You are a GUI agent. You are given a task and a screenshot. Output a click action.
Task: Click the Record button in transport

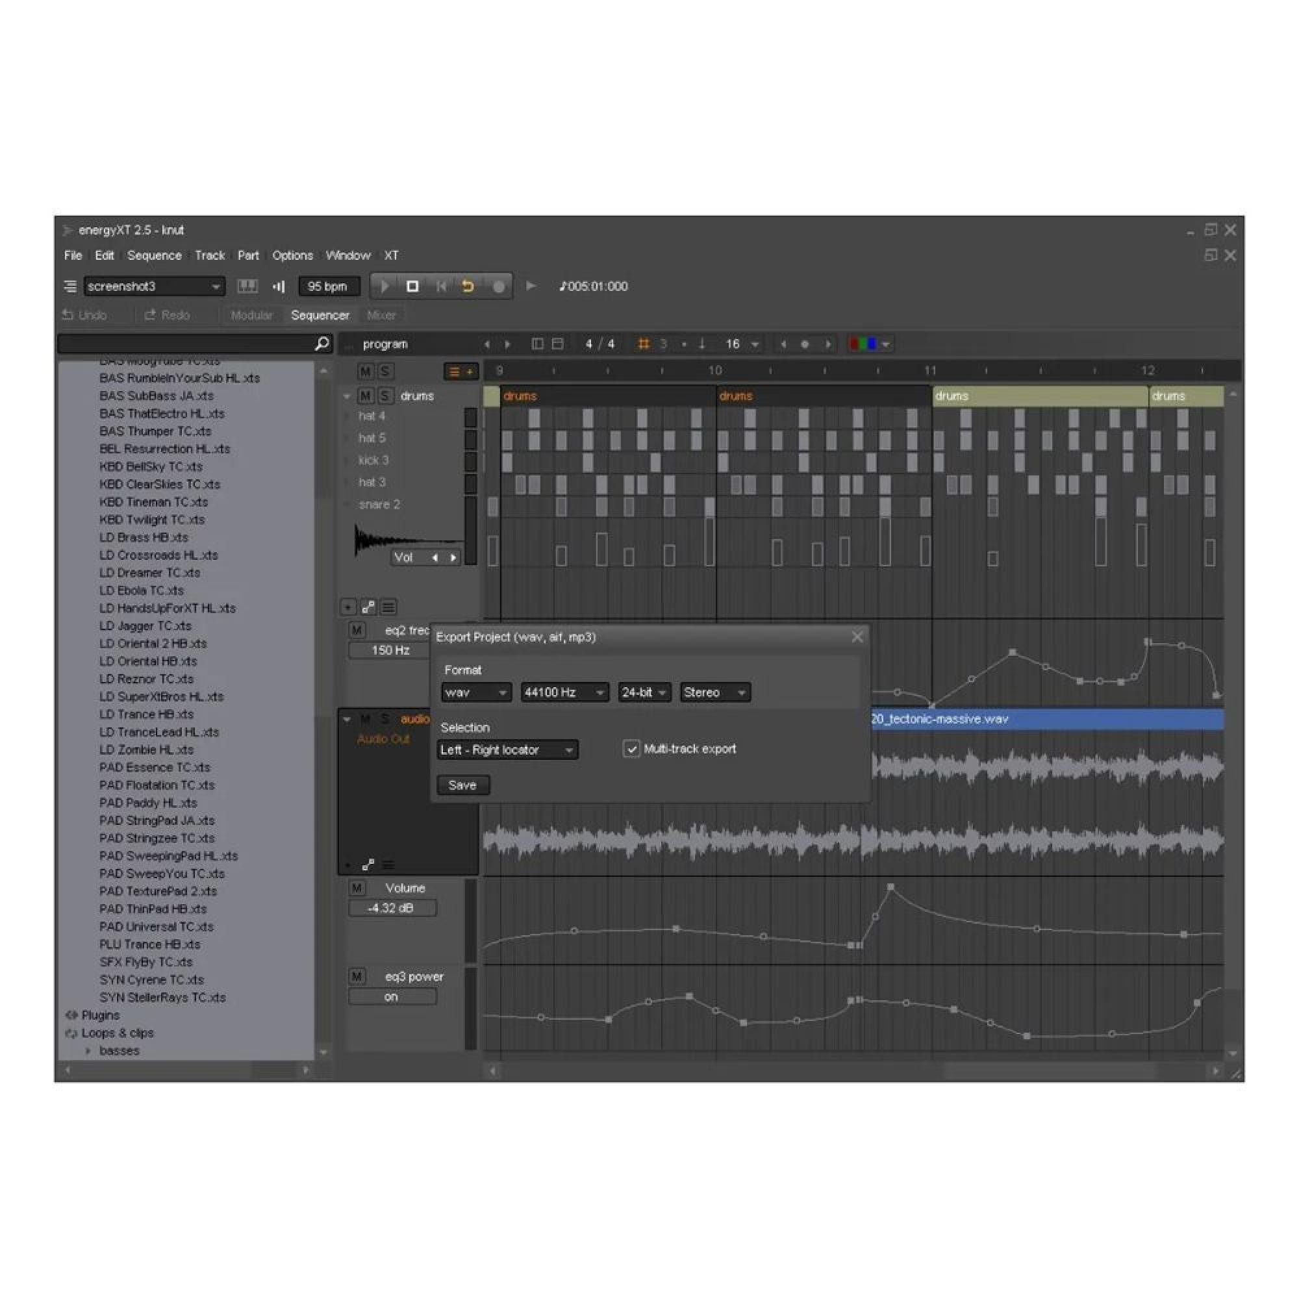pyautogui.click(x=498, y=286)
